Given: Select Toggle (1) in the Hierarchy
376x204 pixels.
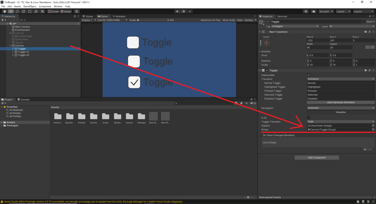Looking at the screenshot, I should coord(23,52).
